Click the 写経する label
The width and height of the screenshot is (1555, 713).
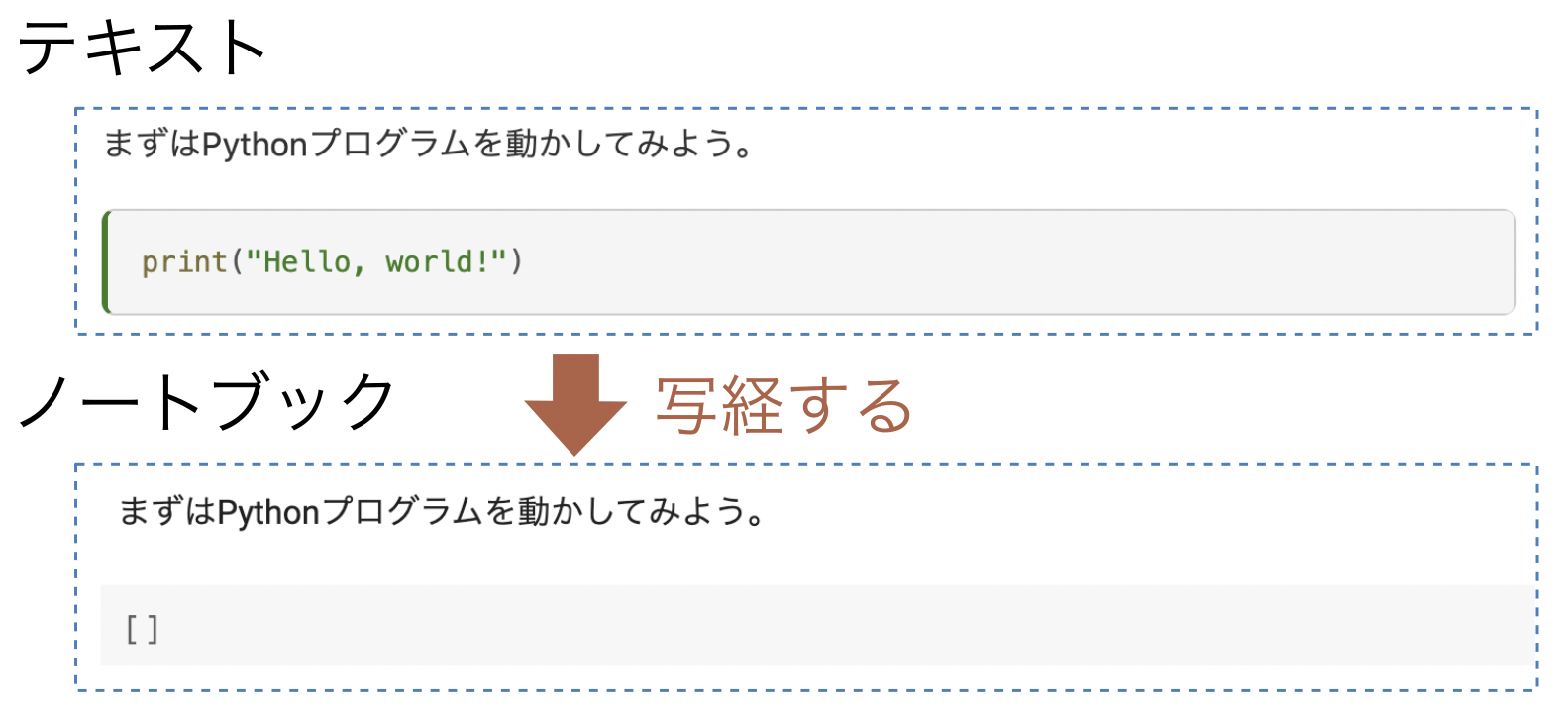pyautogui.click(x=782, y=406)
